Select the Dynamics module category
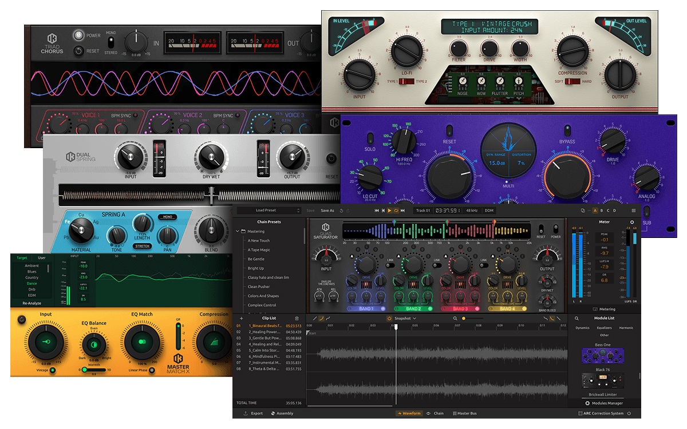 (x=582, y=328)
